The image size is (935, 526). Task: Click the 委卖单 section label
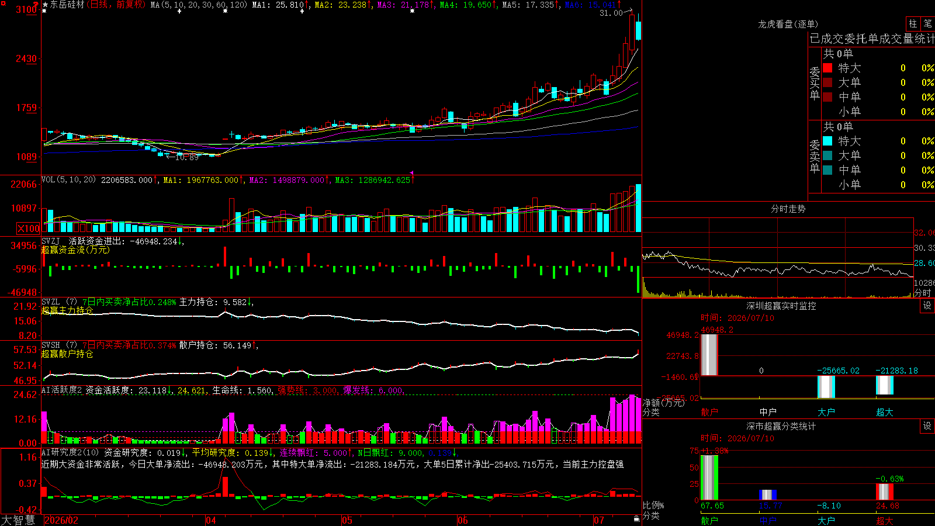pos(815,157)
